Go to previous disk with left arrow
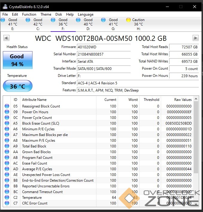This screenshot has width=203, height=212. pyautogui.click(x=6, y=38)
